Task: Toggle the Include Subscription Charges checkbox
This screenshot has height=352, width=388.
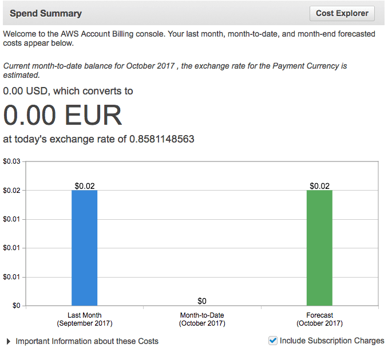Action: pos(273,341)
